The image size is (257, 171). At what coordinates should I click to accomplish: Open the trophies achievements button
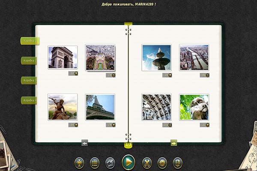(79, 163)
